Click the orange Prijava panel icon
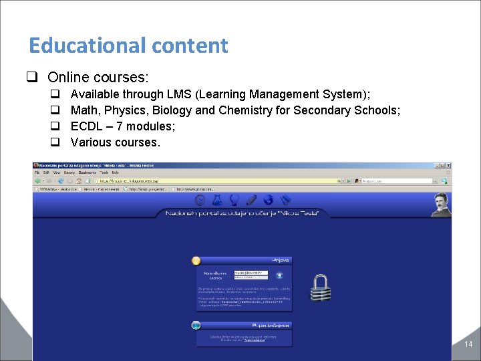Screen dimensions: 481x361 point(196,261)
